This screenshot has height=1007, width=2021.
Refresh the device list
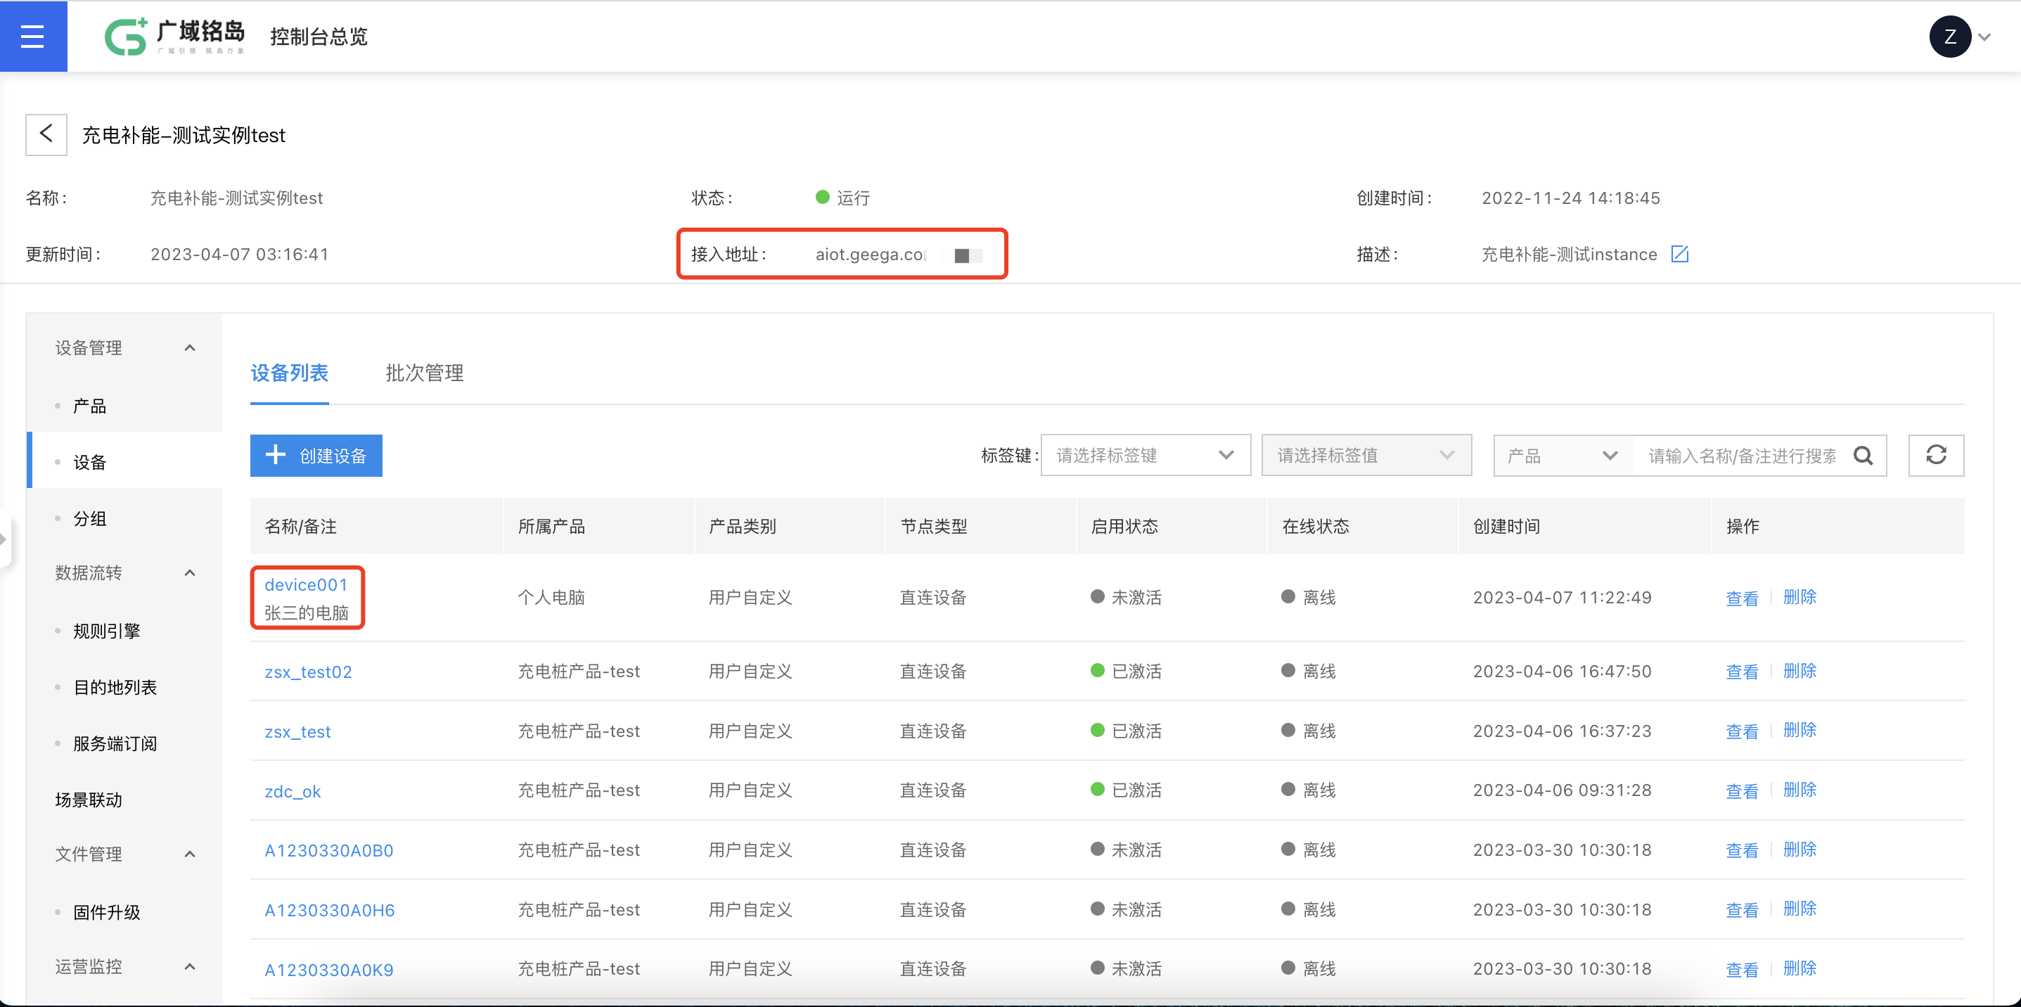(1935, 456)
